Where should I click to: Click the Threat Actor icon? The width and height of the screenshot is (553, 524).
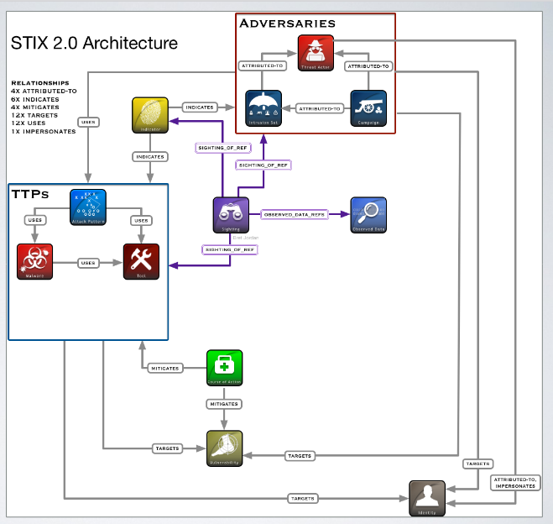pyautogui.click(x=316, y=53)
